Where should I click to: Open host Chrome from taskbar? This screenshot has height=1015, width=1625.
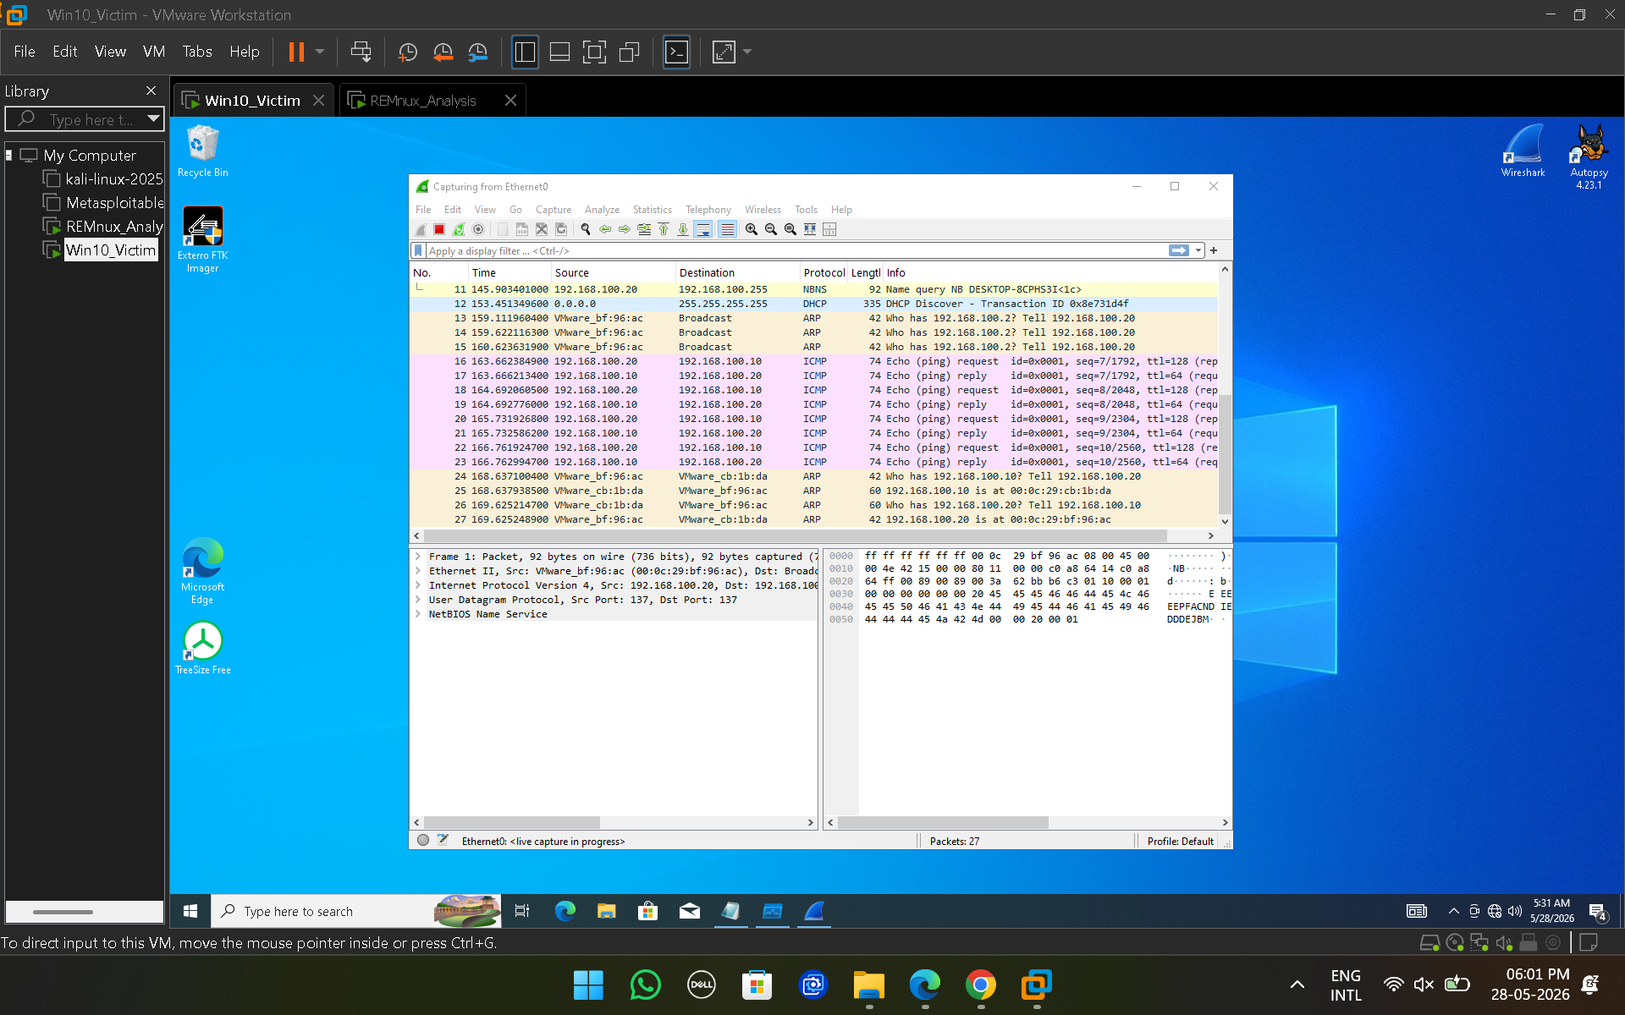(980, 985)
